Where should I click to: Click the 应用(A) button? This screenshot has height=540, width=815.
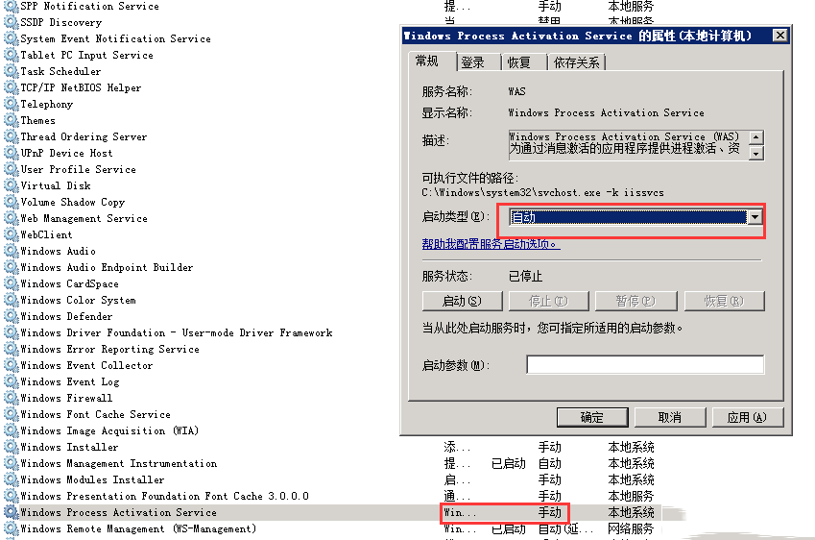click(x=748, y=417)
